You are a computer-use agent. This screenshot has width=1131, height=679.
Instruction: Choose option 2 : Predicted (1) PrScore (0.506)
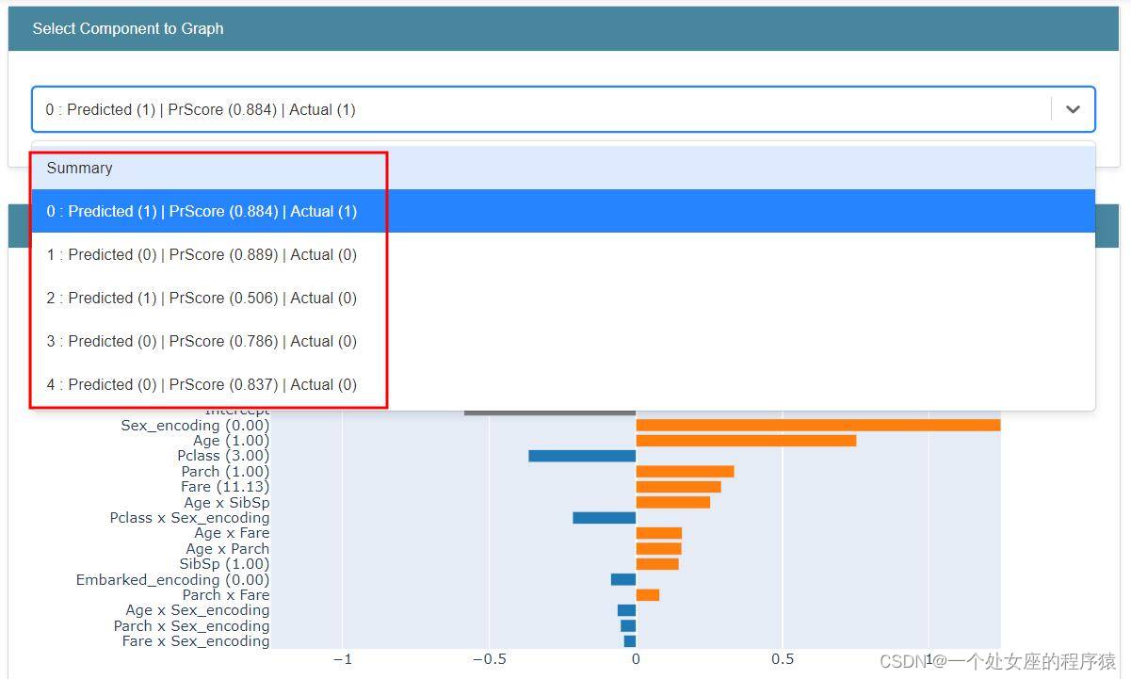coord(563,298)
